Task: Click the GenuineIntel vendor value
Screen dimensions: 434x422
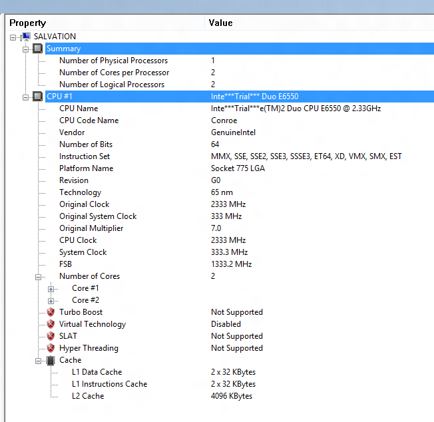Action: pyautogui.click(x=233, y=132)
